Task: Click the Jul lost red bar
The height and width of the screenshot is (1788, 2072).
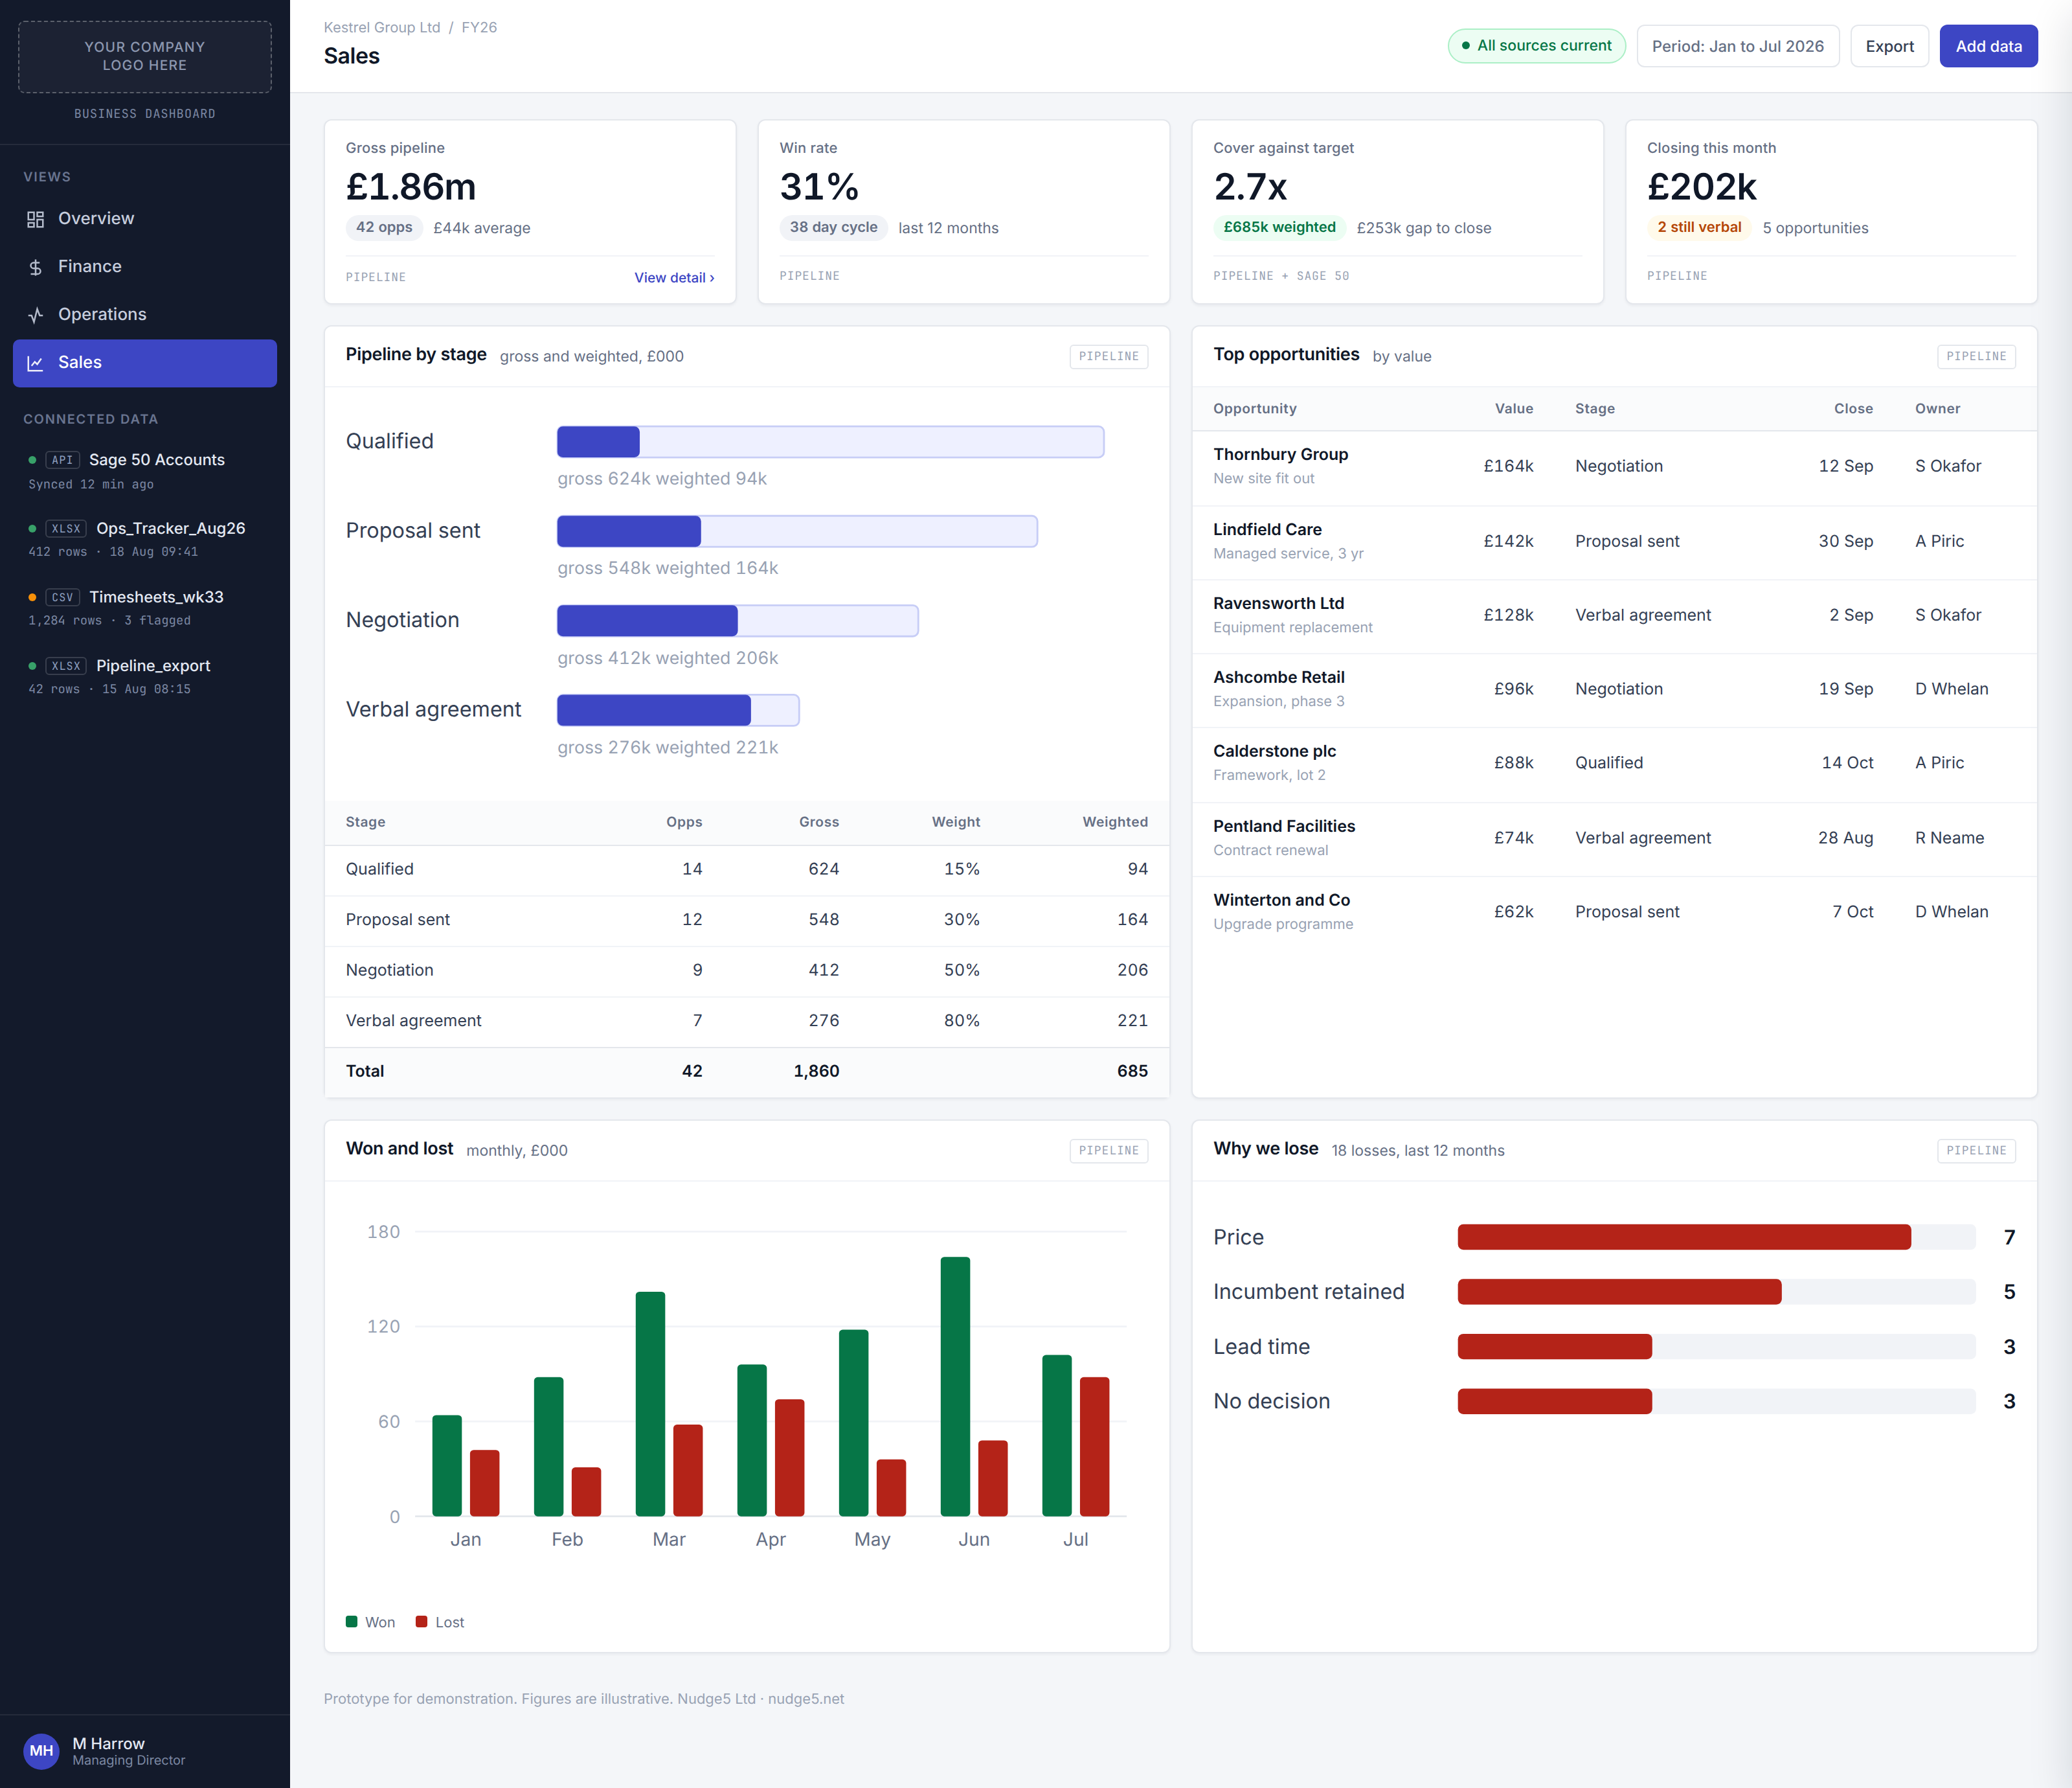Action: pyautogui.click(x=1094, y=1447)
